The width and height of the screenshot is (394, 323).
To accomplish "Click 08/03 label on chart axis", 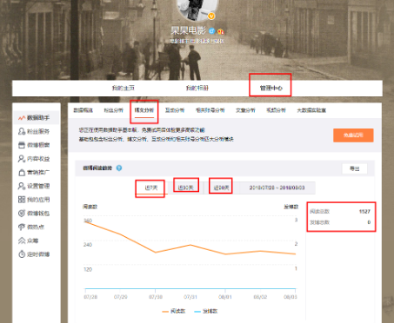I will [290, 297].
